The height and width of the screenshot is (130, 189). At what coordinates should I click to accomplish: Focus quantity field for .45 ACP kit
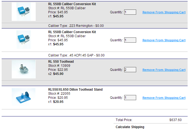point(130,40)
